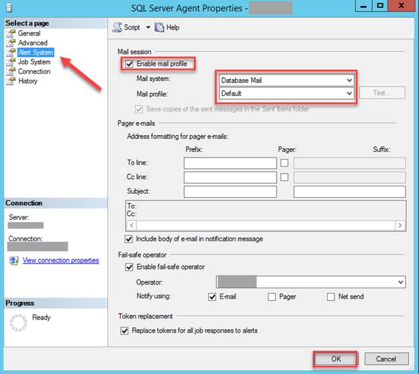This screenshot has height=374, width=419.
Task: Open View connection properties link
Action: [x=60, y=260]
